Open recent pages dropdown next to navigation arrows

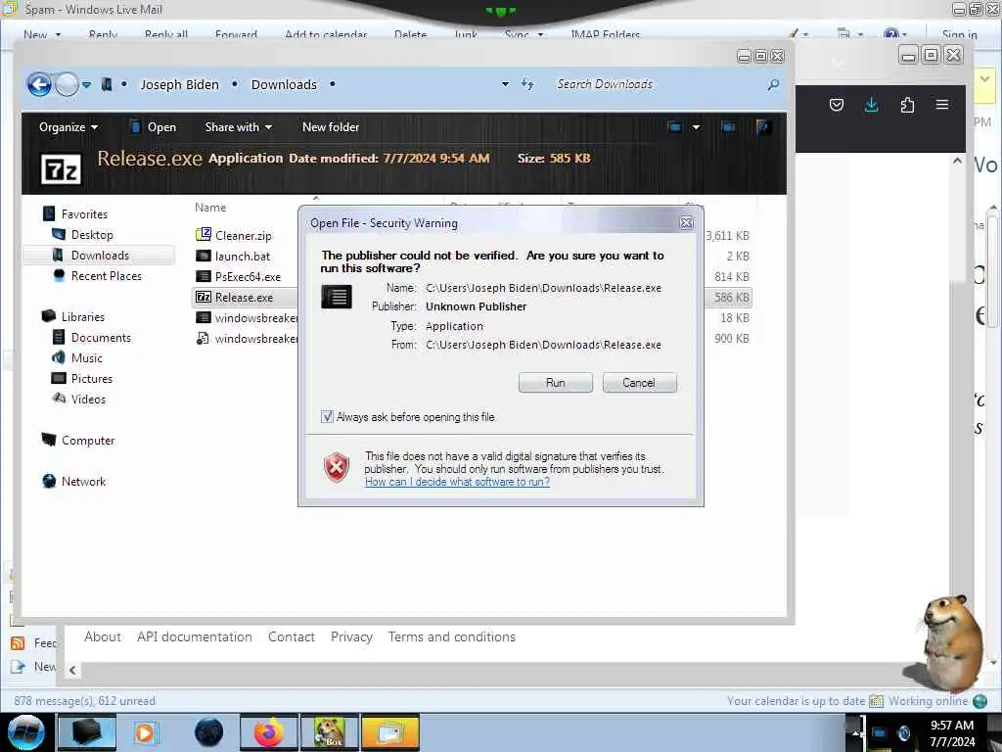86,84
